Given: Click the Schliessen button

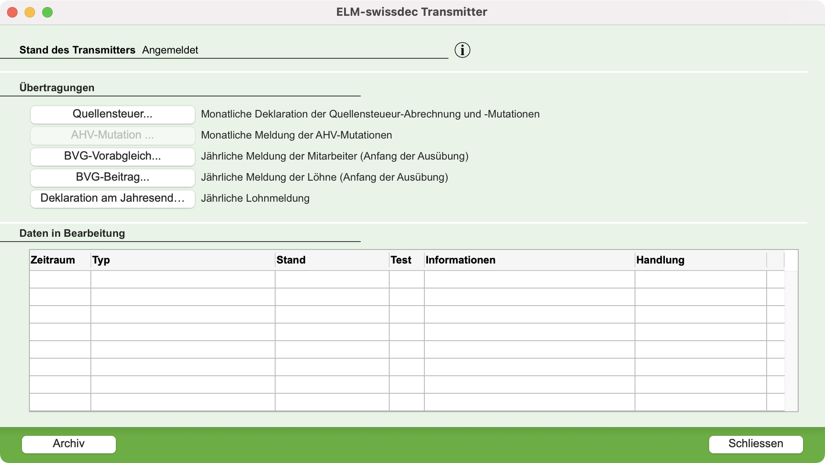Looking at the screenshot, I should (x=756, y=444).
